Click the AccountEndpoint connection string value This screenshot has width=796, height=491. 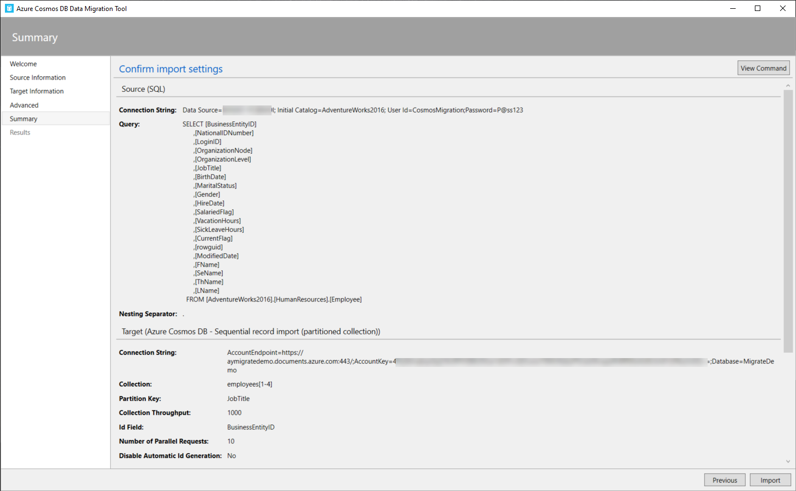(x=500, y=361)
